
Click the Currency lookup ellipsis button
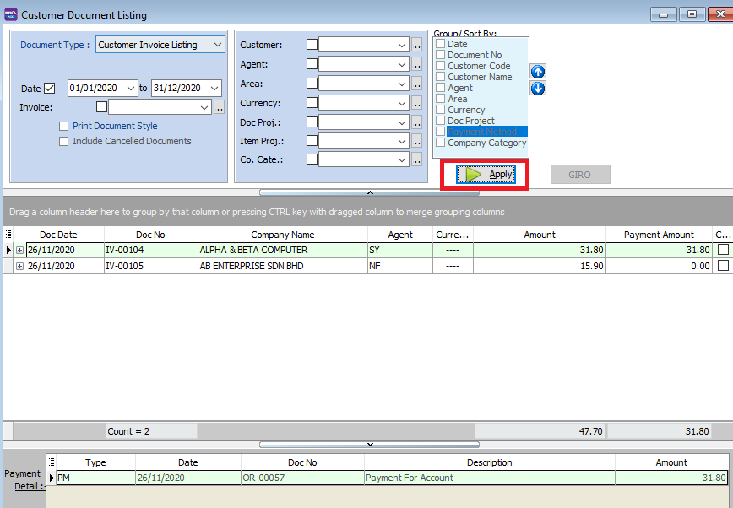coord(416,103)
